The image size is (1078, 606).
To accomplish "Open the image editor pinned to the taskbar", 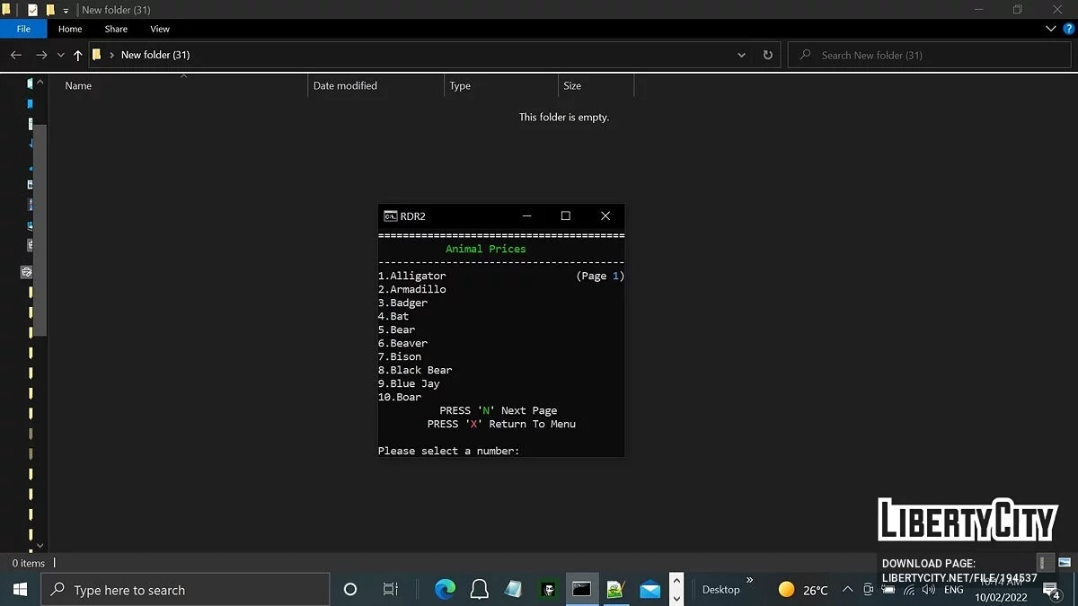I will [x=616, y=589].
